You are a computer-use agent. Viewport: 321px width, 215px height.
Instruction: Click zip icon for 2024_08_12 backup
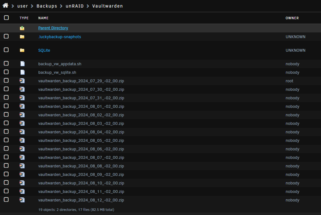tap(22, 200)
